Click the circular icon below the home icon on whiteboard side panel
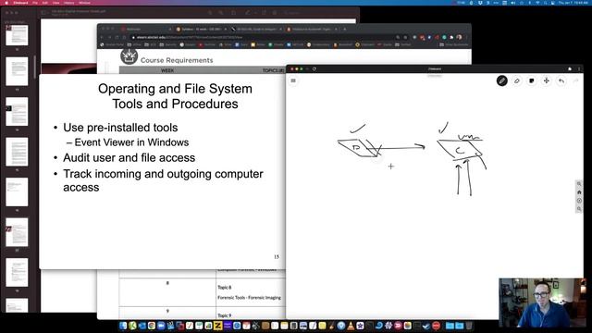Image resolution: width=592 pixels, height=333 pixels. tap(579, 201)
